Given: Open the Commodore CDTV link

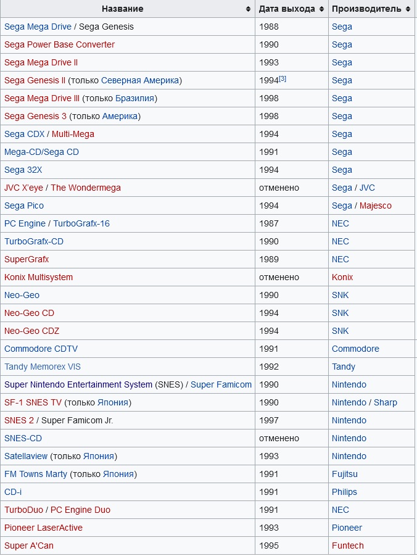Looking at the screenshot, I should click(41, 349).
